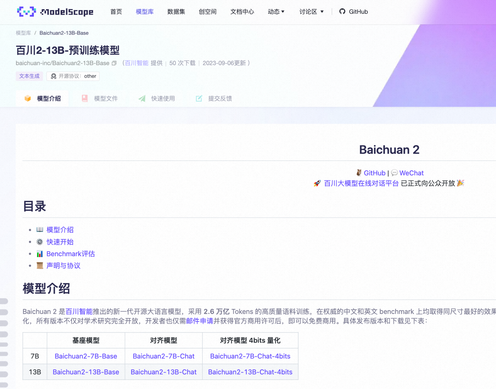Open the 文档中心 nav item
Image resolution: width=496 pixels, height=389 pixels.
[x=242, y=12]
